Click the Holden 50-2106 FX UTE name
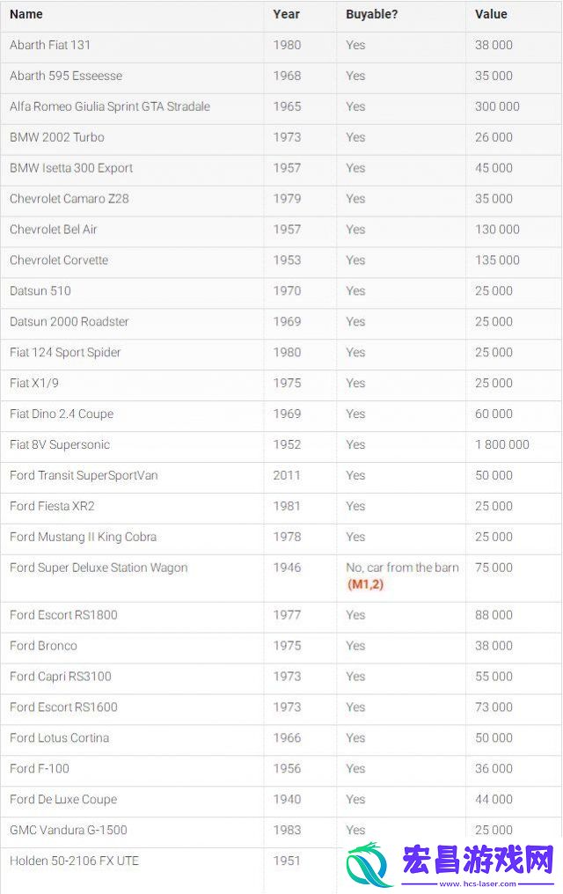This screenshot has width=563, height=894. pos(74,861)
